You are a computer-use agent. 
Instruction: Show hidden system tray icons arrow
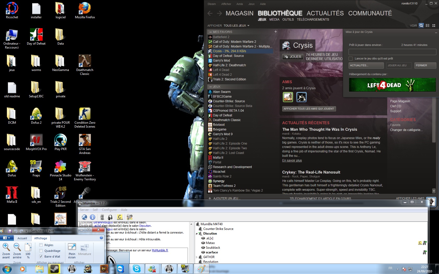tap(397, 269)
